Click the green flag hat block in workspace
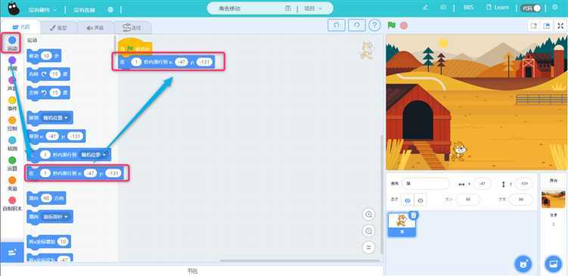 pyautogui.click(x=135, y=47)
